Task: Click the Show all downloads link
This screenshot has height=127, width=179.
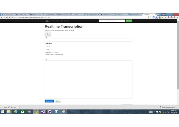Action: [x=168, y=107]
